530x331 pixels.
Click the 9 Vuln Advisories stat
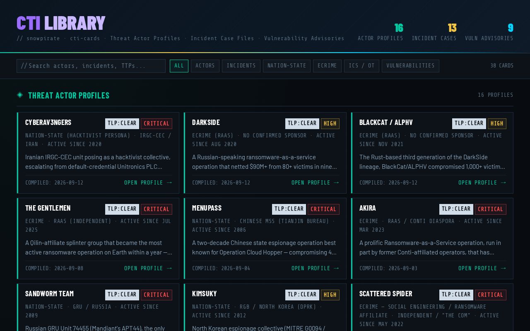coord(489,32)
